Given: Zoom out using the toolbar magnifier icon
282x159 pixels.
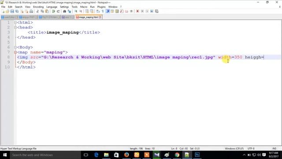Looking at the screenshot, I should pyautogui.click(x=81, y=11).
